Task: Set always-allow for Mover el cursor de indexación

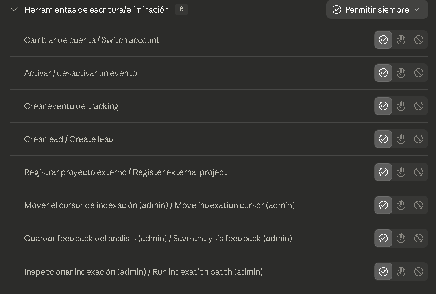Action: coord(383,205)
